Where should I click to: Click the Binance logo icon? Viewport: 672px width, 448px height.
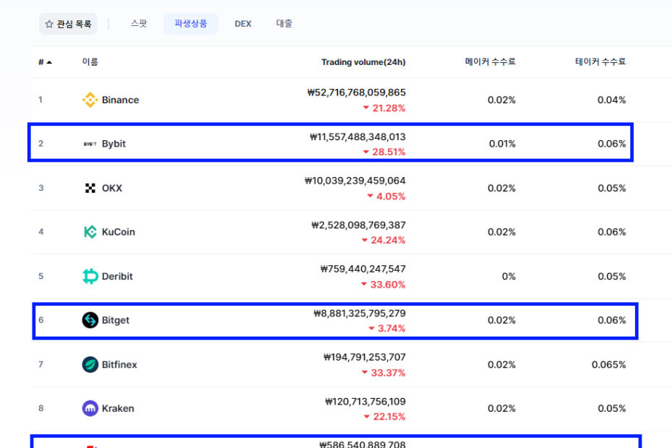click(x=90, y=100)
